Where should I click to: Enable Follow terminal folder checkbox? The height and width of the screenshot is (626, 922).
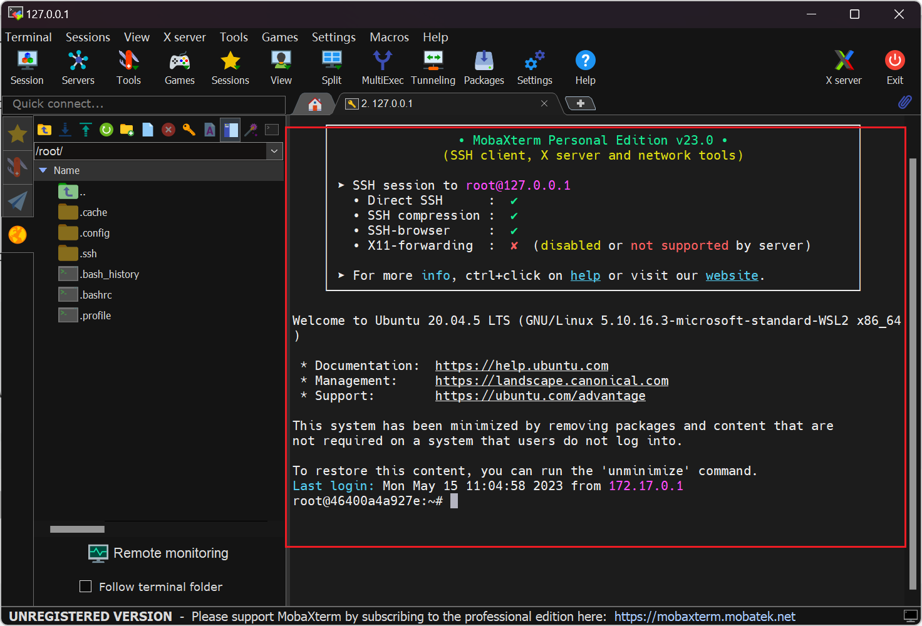(86, 587)
